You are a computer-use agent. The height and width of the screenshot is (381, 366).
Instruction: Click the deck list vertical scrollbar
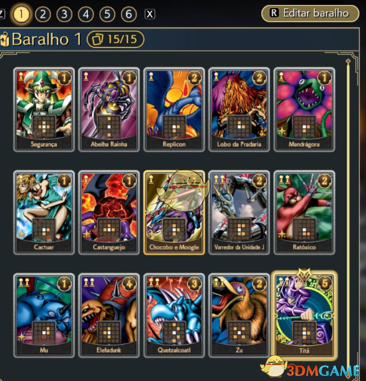coord(348,209)
